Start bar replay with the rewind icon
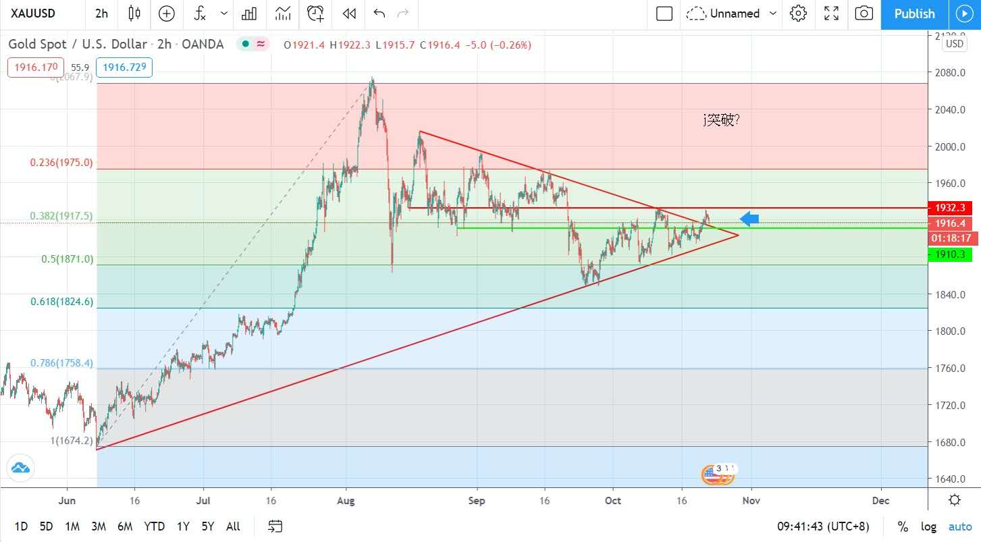This screenshot has width=981, height=542. click(348, 13)
